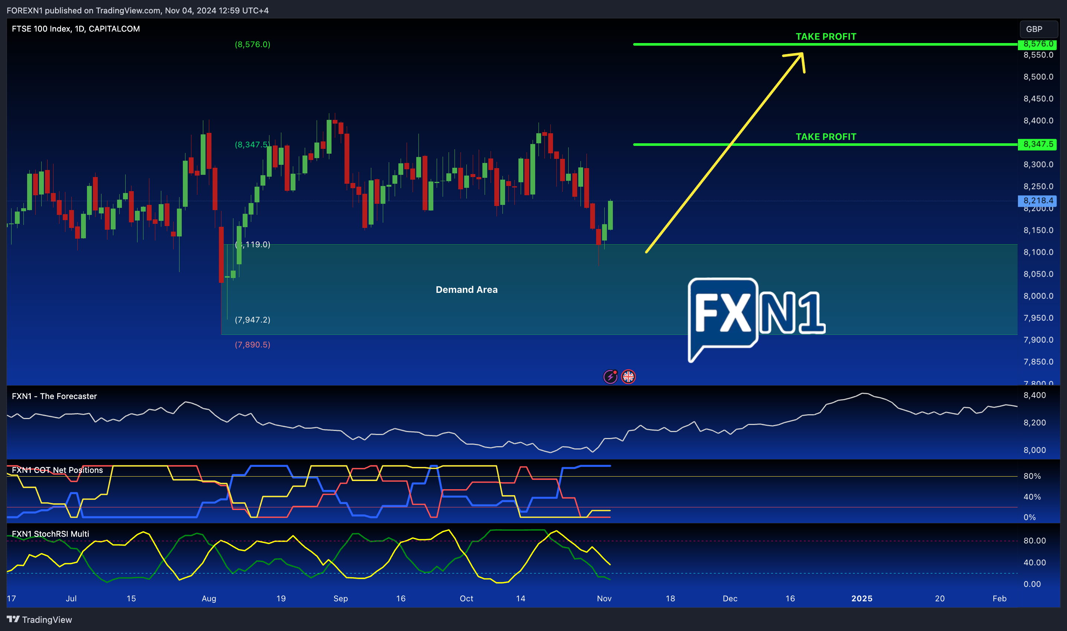Click the lower TAKE PROFIT label
The width and height of the screenshot is (1067, 631).
826,137
